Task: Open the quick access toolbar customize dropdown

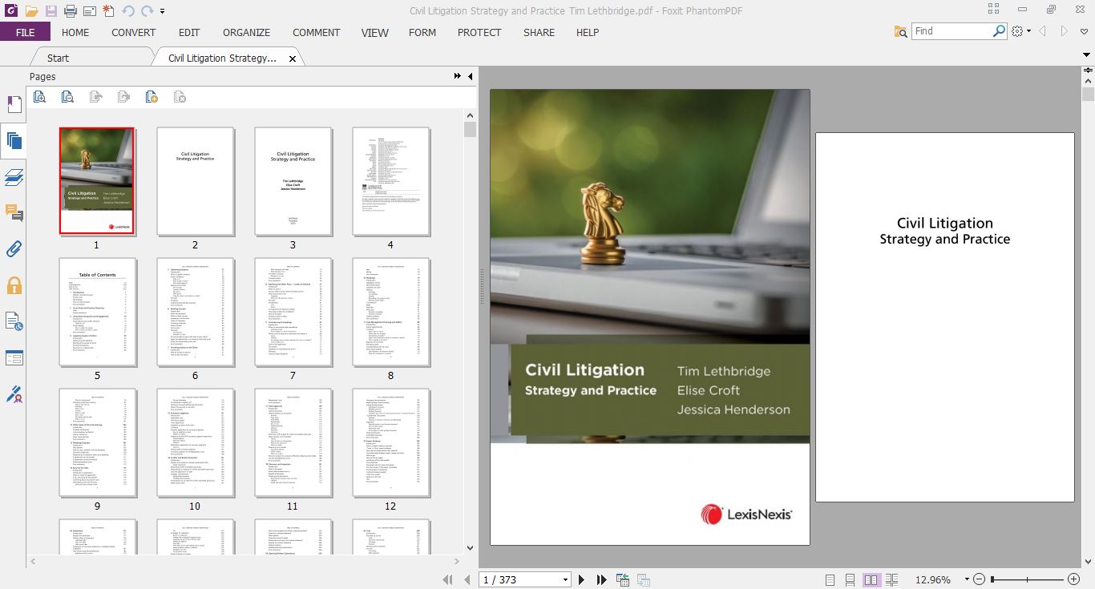Action: pyautogui.click(x=162, y=12)
